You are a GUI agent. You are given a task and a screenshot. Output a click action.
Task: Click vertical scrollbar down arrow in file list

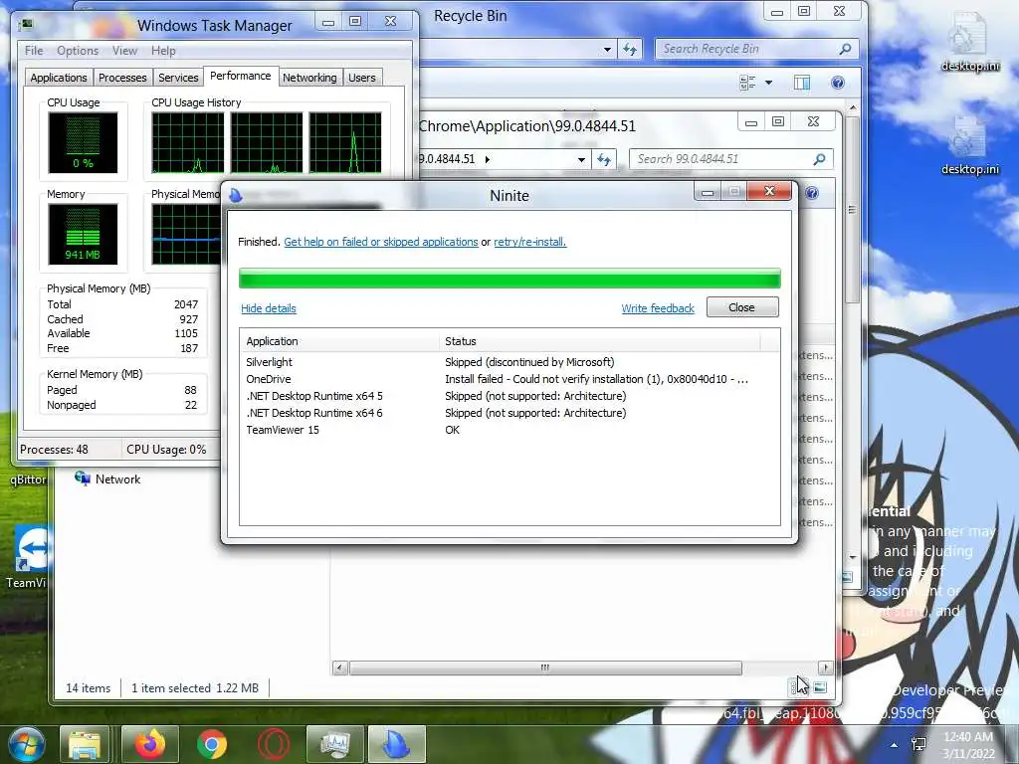point(853,557)
